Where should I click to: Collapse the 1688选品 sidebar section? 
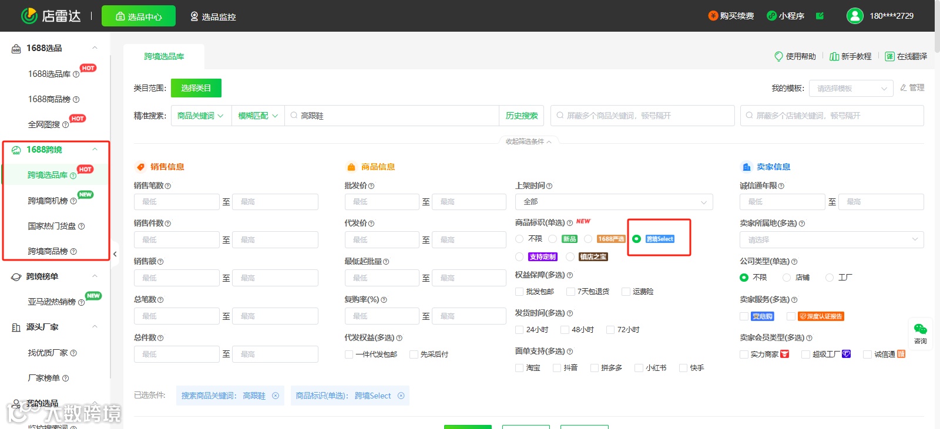click(x=95, y=48)
